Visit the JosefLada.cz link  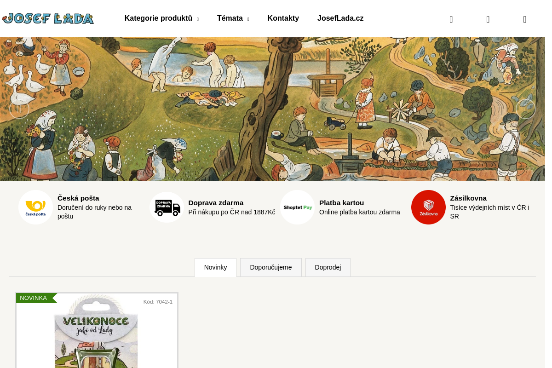(340, 18)
